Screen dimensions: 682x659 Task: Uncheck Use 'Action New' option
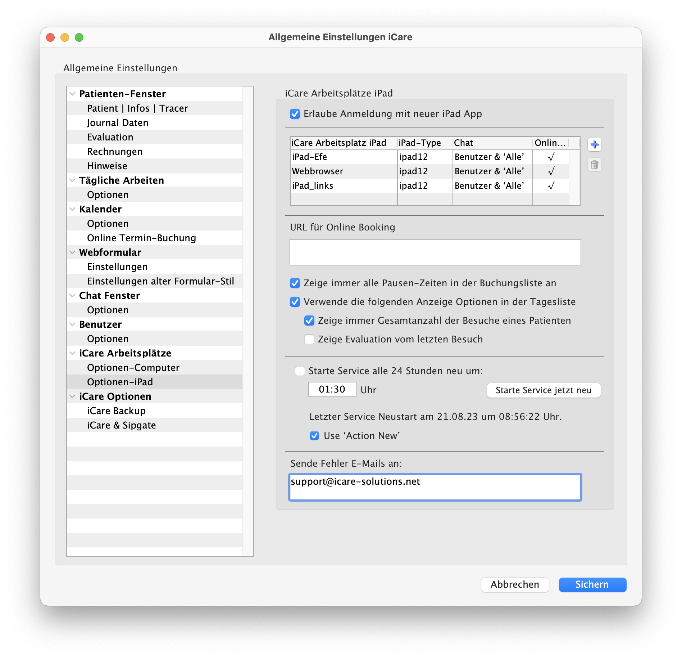point(314,436)
